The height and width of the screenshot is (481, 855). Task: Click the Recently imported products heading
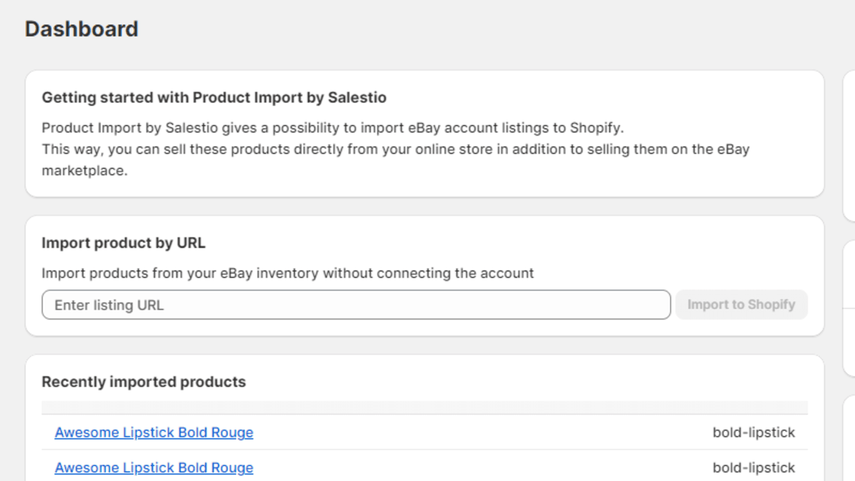[144, 382]
